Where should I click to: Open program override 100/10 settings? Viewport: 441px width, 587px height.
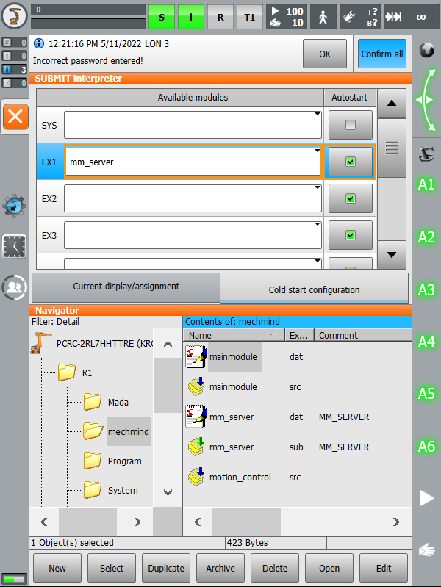[x=287, y=17]
